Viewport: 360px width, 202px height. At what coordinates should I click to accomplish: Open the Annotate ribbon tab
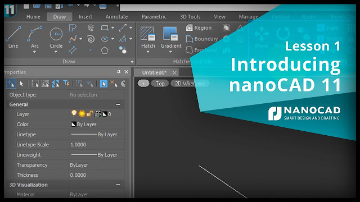[116, 17]
